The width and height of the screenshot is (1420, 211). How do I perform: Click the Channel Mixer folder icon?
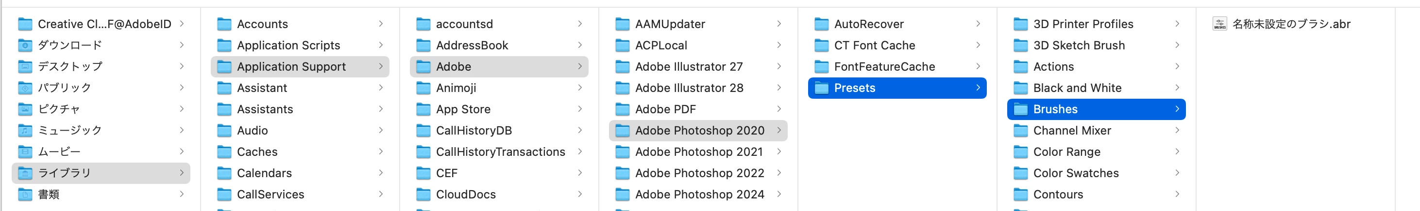click(1020, 130)
